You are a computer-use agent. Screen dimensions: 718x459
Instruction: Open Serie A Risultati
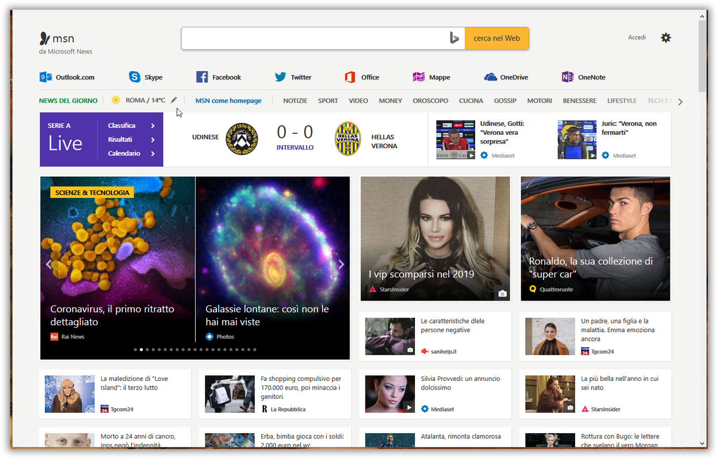(131, 139)
